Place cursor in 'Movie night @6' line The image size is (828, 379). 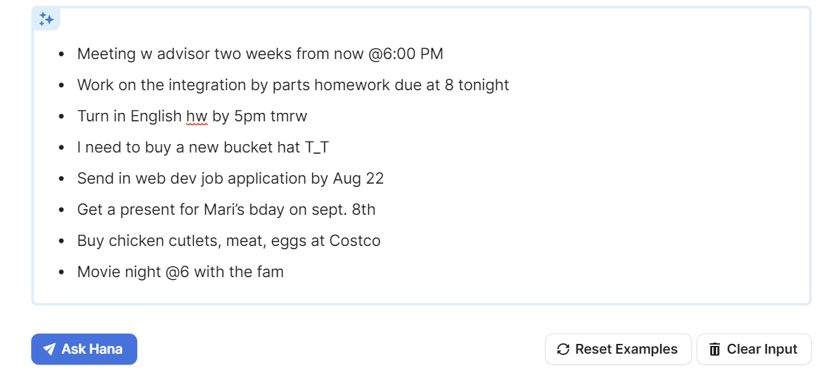coord(180,272)
